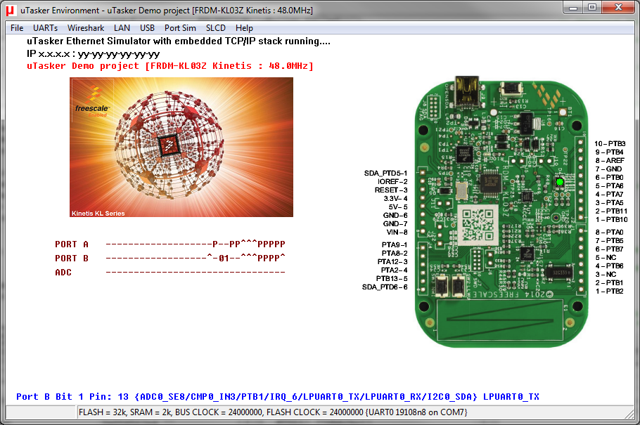Click pin label 1-PTB10

click(x=611, y=219)
